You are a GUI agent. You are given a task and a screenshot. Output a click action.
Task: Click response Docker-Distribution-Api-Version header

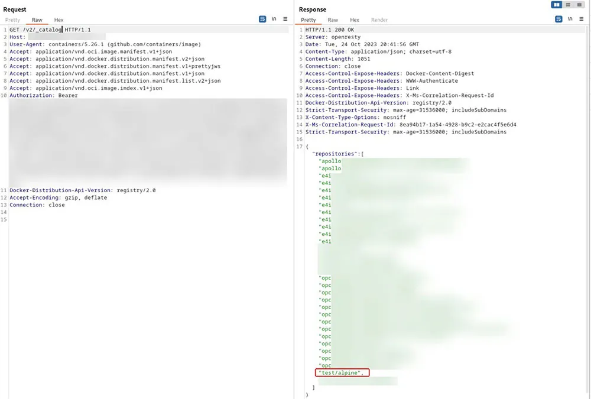click(x=378, y=103)
